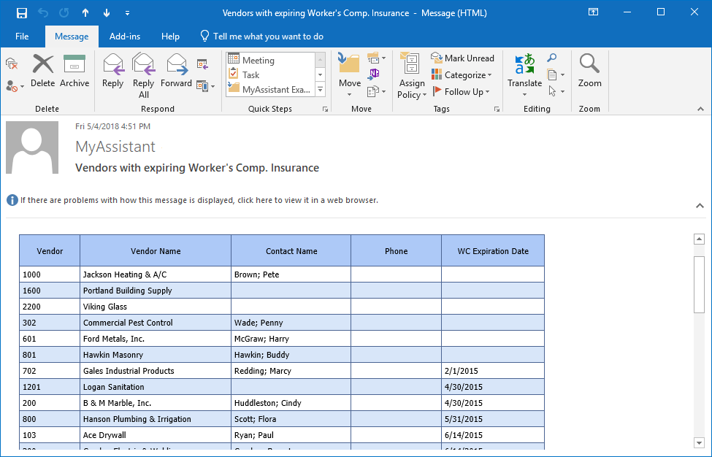
Task: Select the Task quick step
Action: (270, 75)
